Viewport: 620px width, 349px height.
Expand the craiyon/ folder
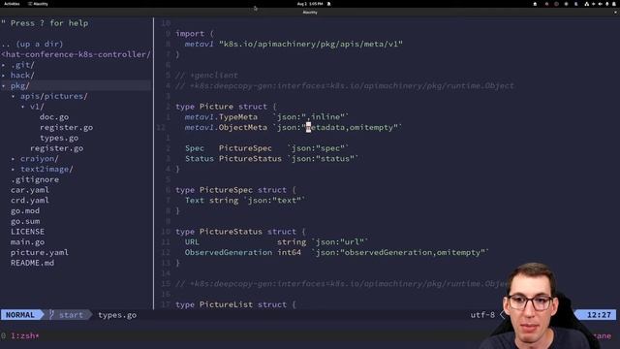[40, 159]
